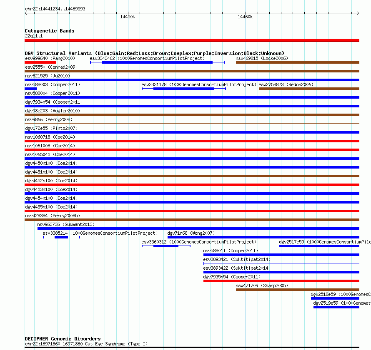Click the blue esv3342462 gain bar
The height and width of the screenshot is (350, 371).
coord(157,62)
